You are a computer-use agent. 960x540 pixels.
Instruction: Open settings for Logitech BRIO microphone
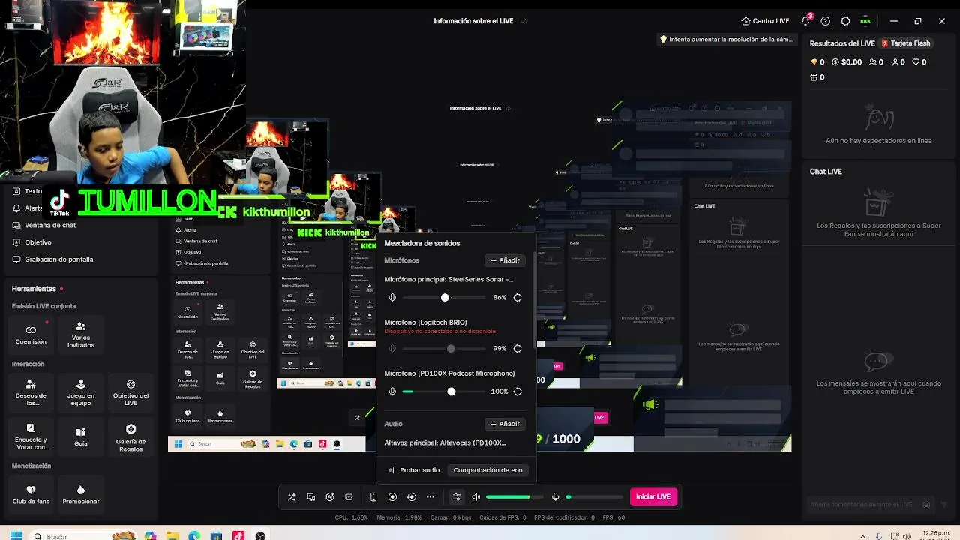tap(517, 349)
